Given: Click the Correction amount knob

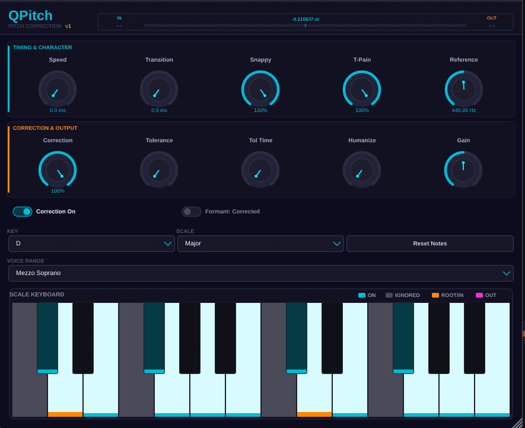Looking at the screenshot, I should click(58, 170).
